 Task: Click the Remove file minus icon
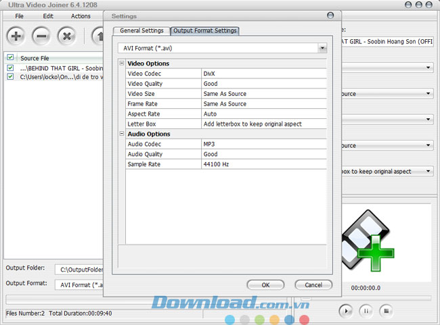point(41,35)
